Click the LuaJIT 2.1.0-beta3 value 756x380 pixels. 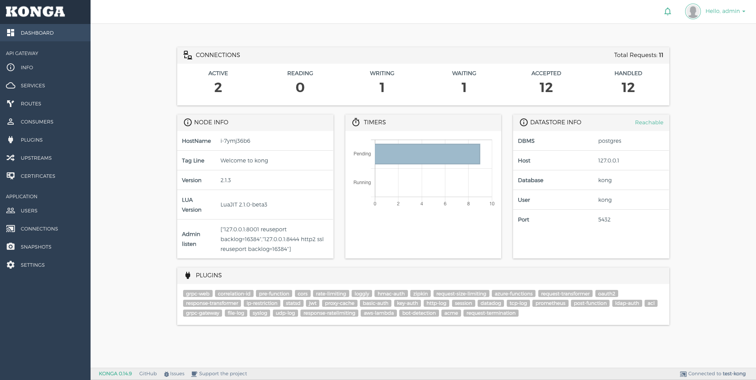coord(244,205)
